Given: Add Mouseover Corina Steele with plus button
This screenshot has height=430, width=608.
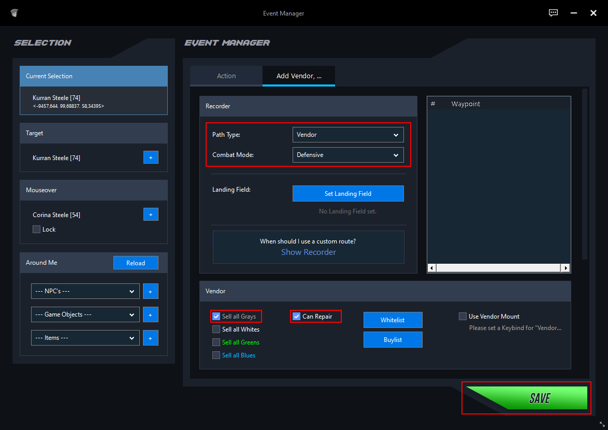Looking at the screenshot, I should (151, 214).
